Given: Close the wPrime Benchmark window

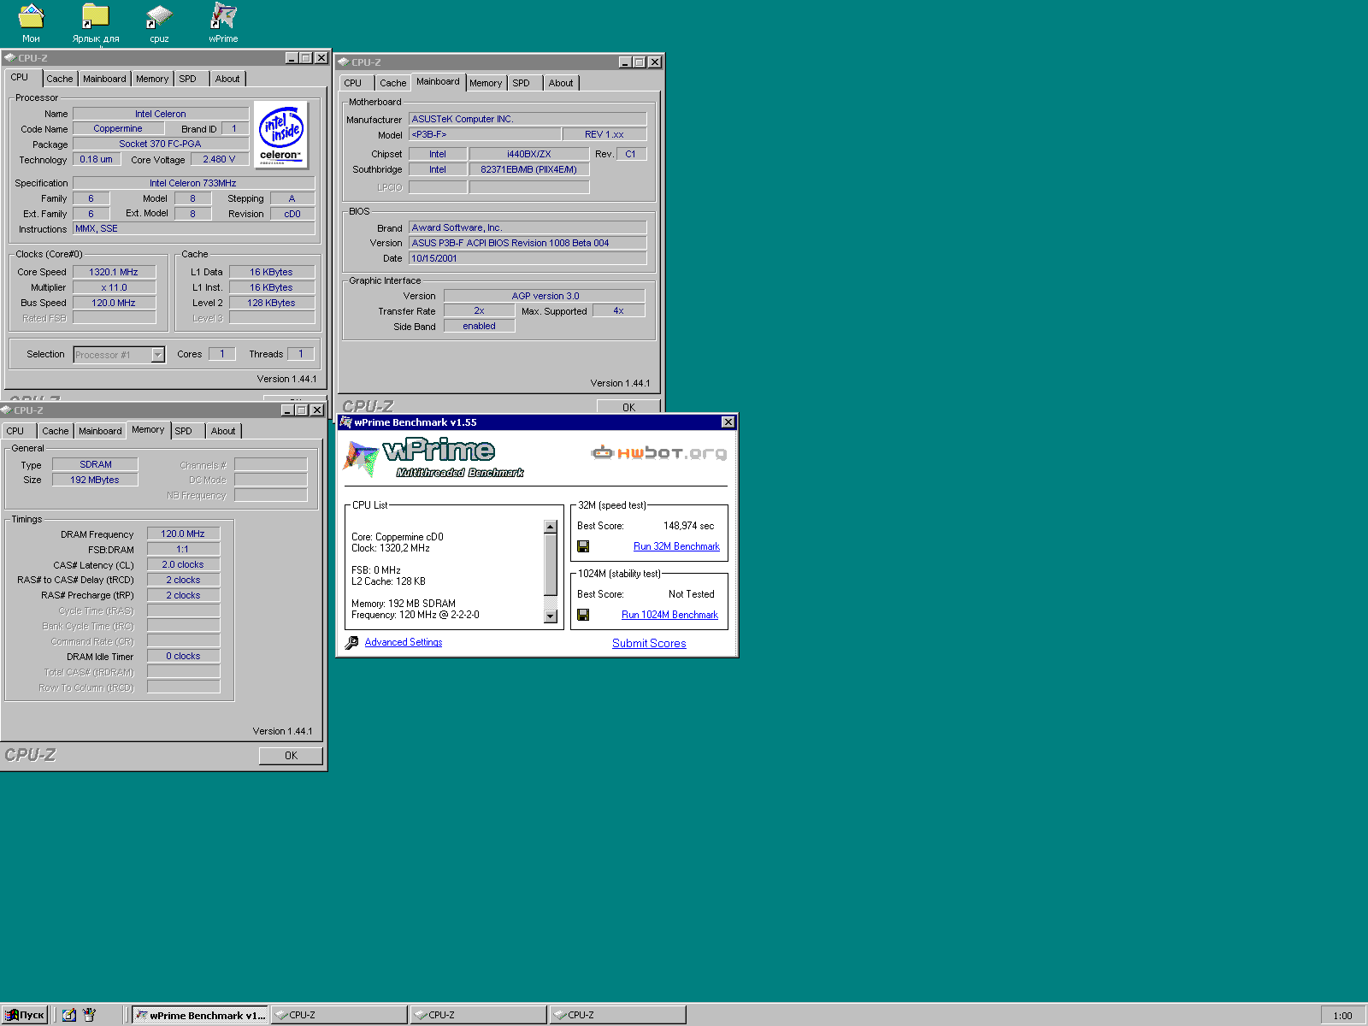Looking at the screenshot, I should [728, 422].
